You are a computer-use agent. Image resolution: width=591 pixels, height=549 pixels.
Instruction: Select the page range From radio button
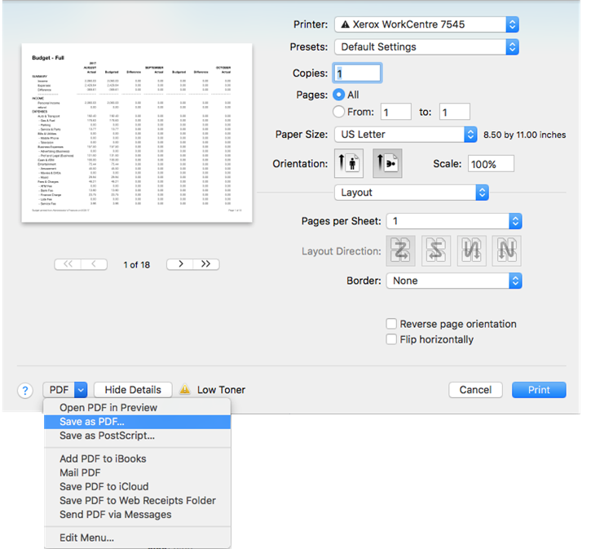pos(339,113)
